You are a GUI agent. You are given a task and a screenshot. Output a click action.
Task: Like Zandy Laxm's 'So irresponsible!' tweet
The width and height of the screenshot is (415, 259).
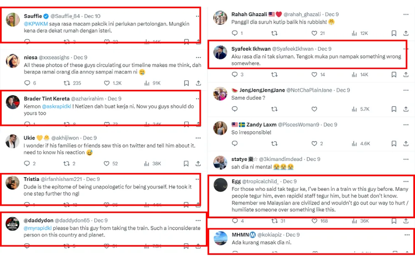coord(314,143)
